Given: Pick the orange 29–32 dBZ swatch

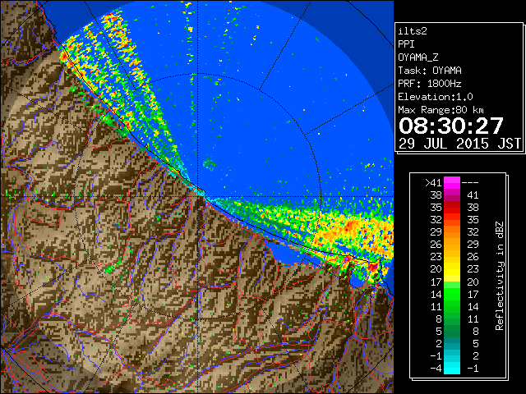Looking at the screenshot, I should pos(452,232).
